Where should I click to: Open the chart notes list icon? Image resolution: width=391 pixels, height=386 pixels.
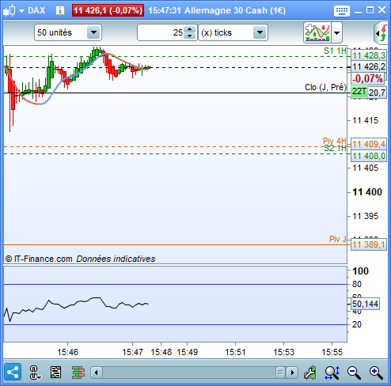(x=56, y=373)
